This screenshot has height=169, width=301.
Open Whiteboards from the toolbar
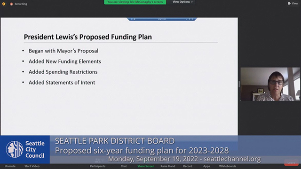click(x=228, y=166)
